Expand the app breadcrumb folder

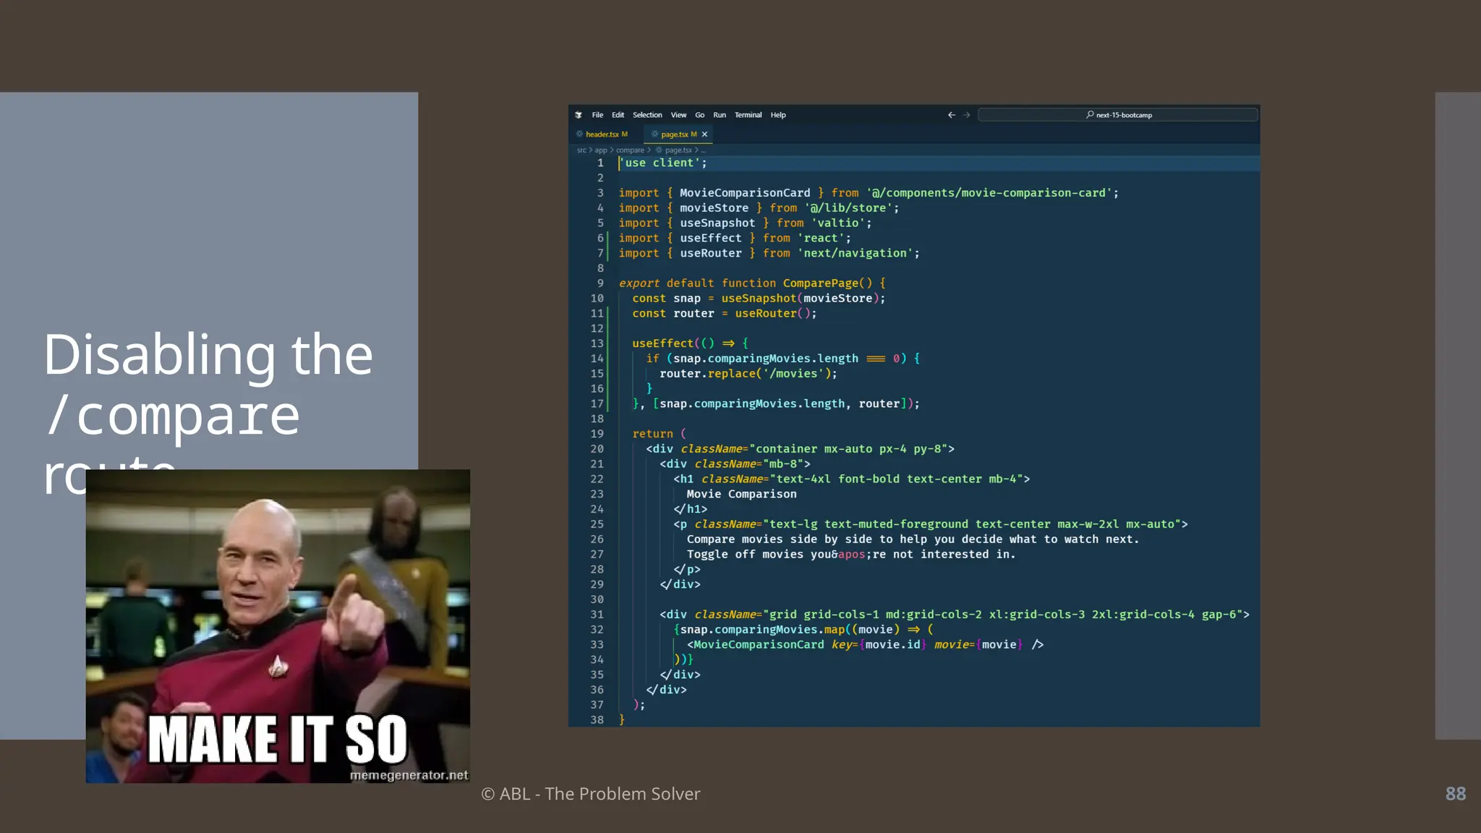pos(601,150)
